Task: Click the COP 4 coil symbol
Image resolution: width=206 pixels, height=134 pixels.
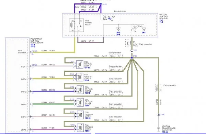Action: (x=80, y=77)
